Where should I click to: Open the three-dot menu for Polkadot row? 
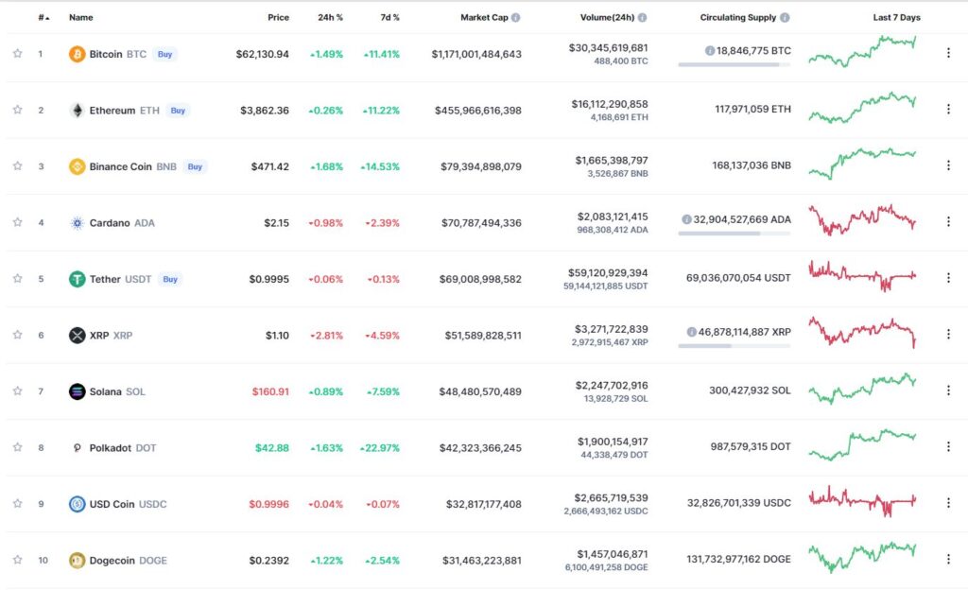tap(948, 447)
